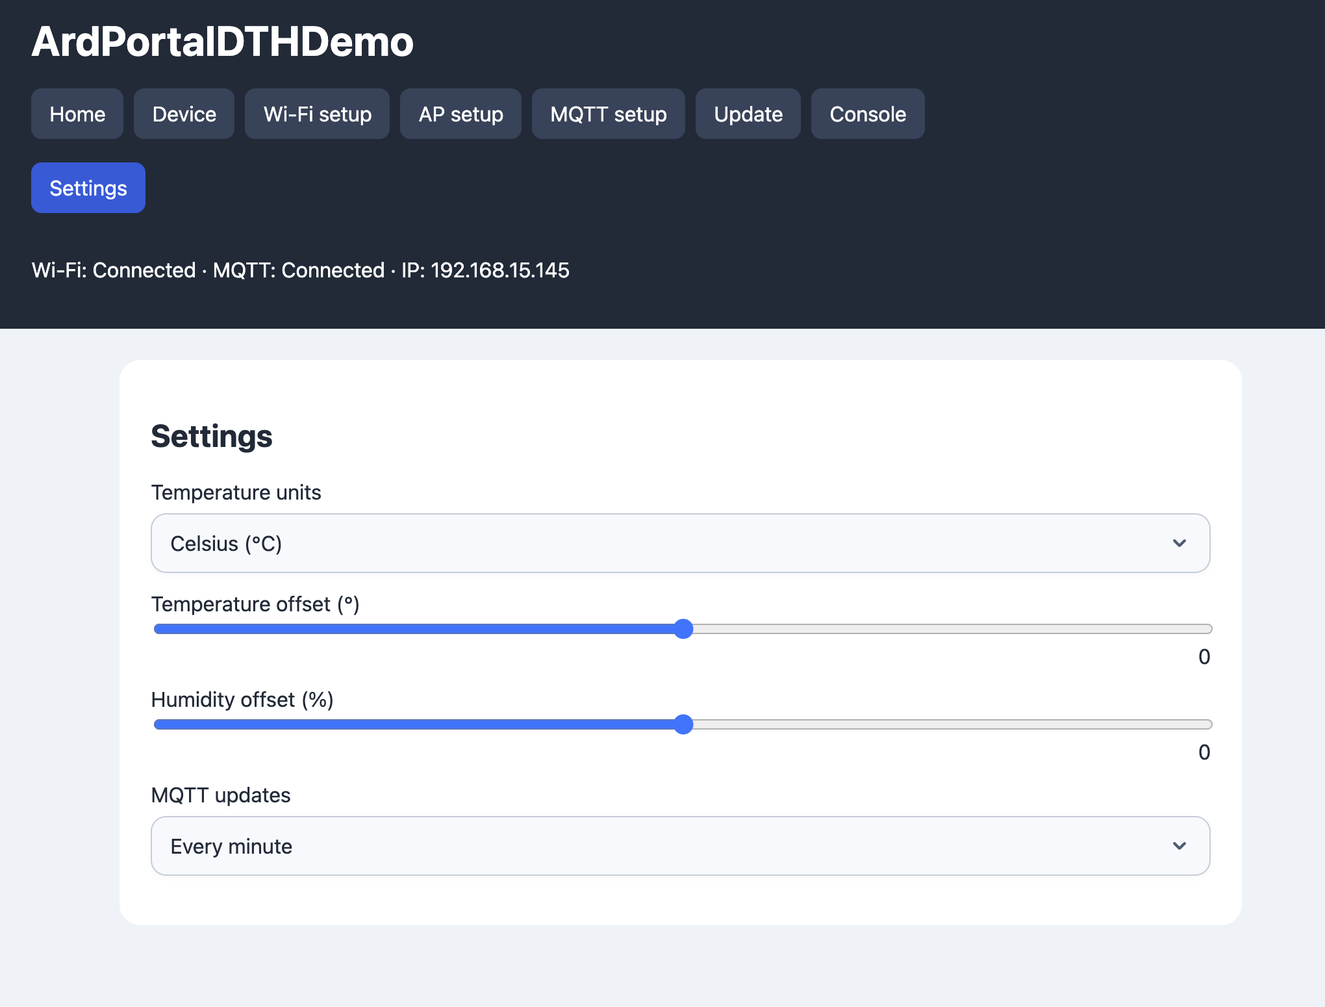The image size is (1325, 1007).
Task: Open Wi-Fi setup page
Action: (x=317, y=114)
